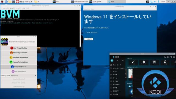Select ラジオ in Kodi sidebar
Image resolution: width=176 pixels, height=99 pixels.
pyautogui.click(x=117, y=75)
